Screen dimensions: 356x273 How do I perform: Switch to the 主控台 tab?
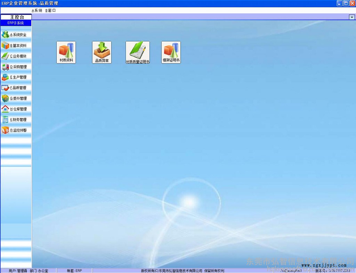coord(16,17)
